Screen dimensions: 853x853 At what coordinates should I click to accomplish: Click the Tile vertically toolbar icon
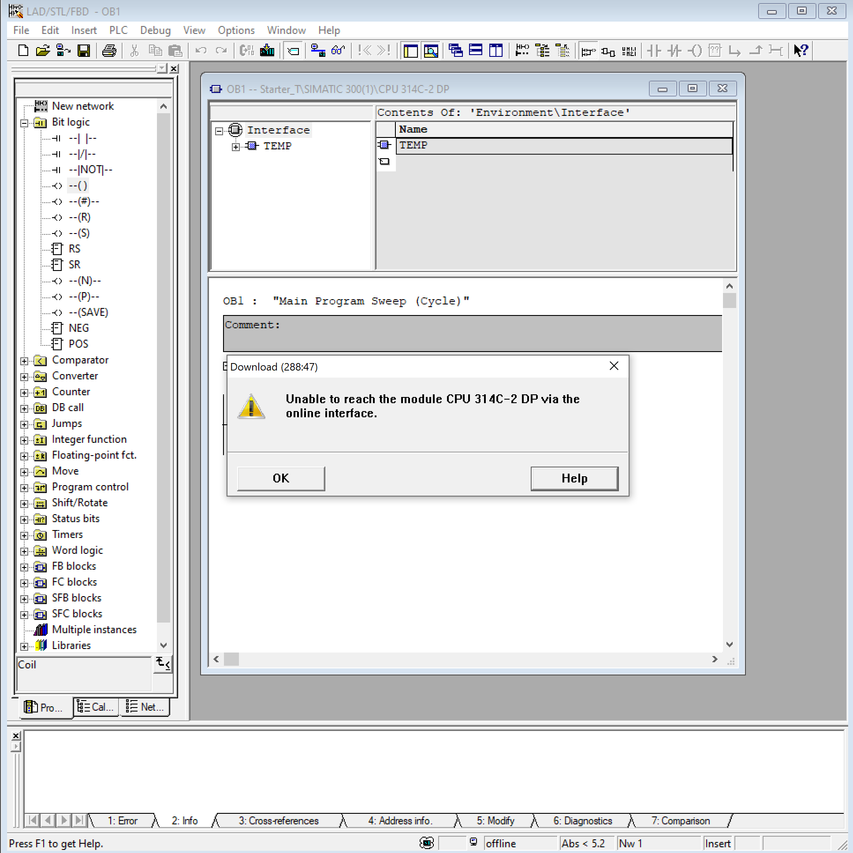coord(496,51)
